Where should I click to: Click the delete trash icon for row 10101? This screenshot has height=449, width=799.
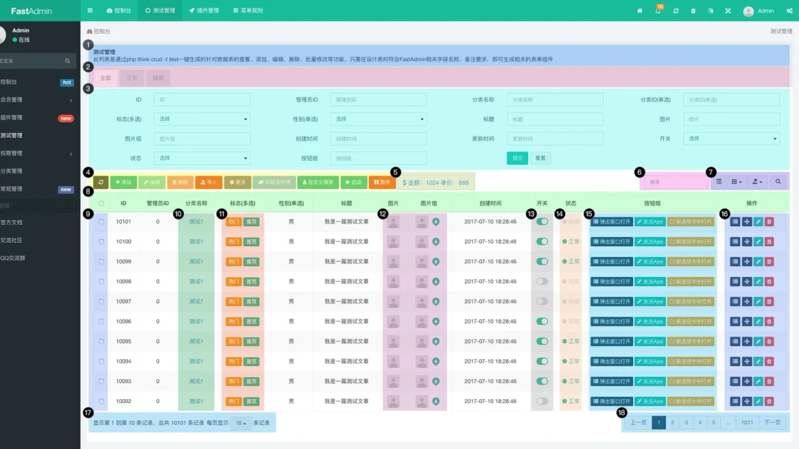point(769,222)
